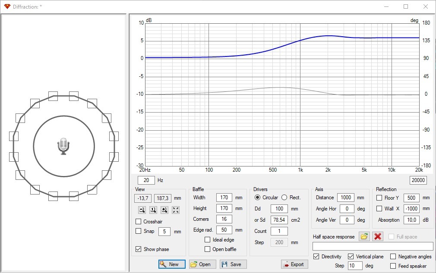Click the minimum frequency 20 Hz field
This screenshot has width=436, height=273.
tap(146, 180)
